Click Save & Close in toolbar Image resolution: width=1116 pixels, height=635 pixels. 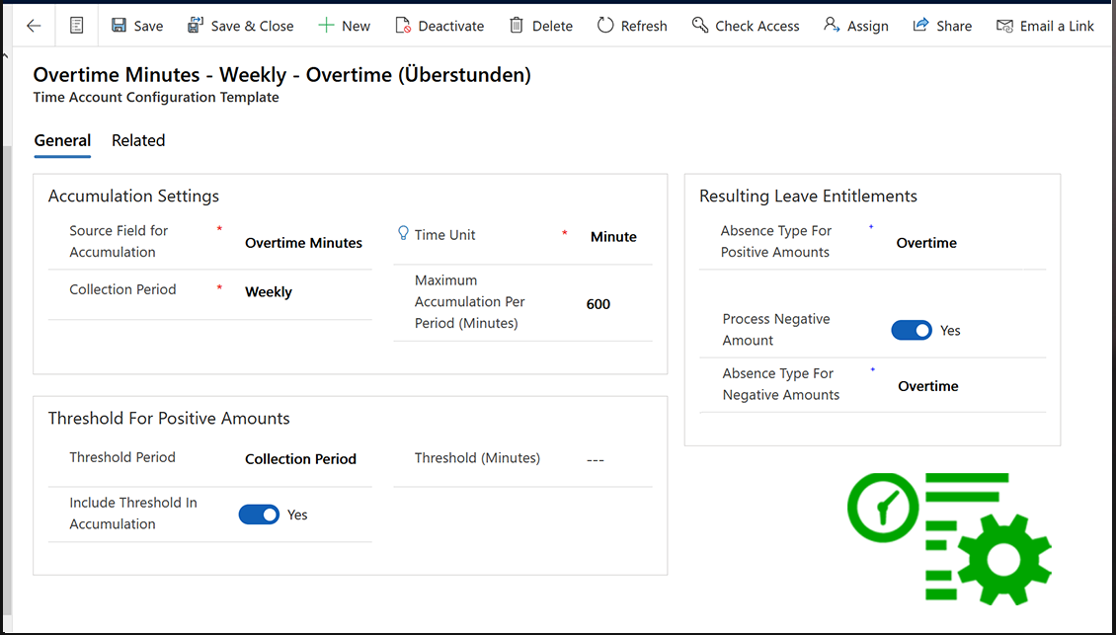[240, 26]
